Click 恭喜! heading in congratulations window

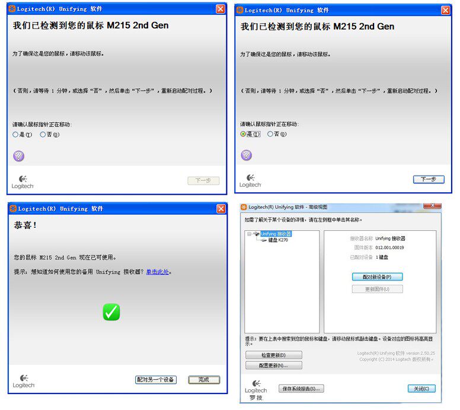[x=25, y=225]
